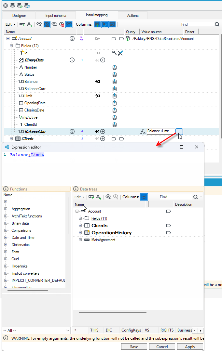
Task: Expand OperationHistory in Data trees
Action: click(80, 233)
